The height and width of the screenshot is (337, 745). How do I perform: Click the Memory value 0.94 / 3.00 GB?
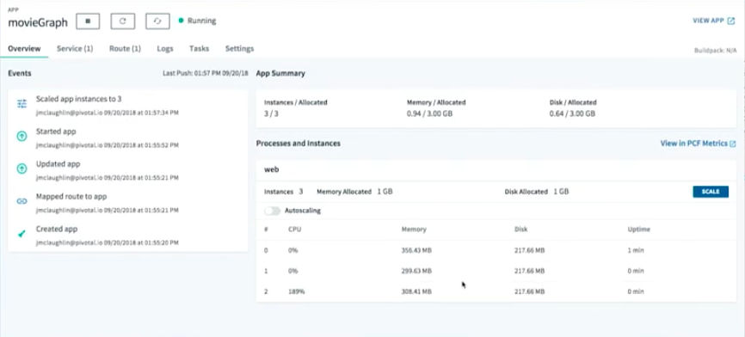429,114
